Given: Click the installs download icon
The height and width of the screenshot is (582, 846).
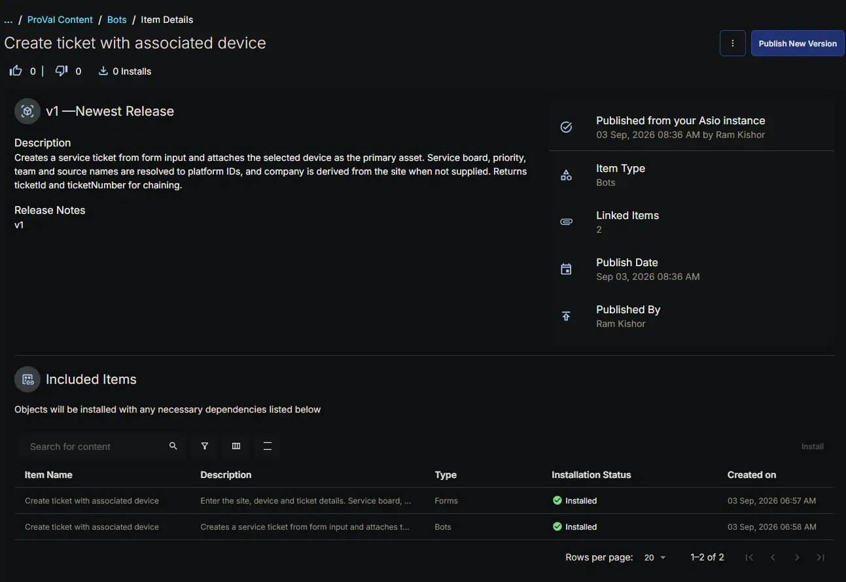Looking at the screenshot, I should click(103, 71).
